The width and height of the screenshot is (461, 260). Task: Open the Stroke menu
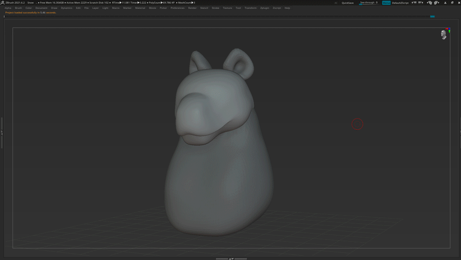(215, 8)
